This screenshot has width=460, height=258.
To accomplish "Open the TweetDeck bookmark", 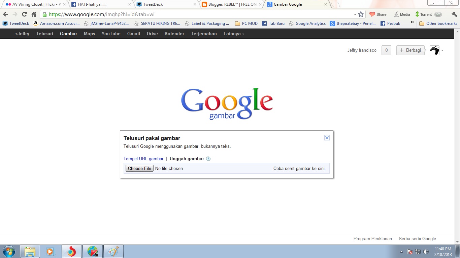I will coord(16,24).
